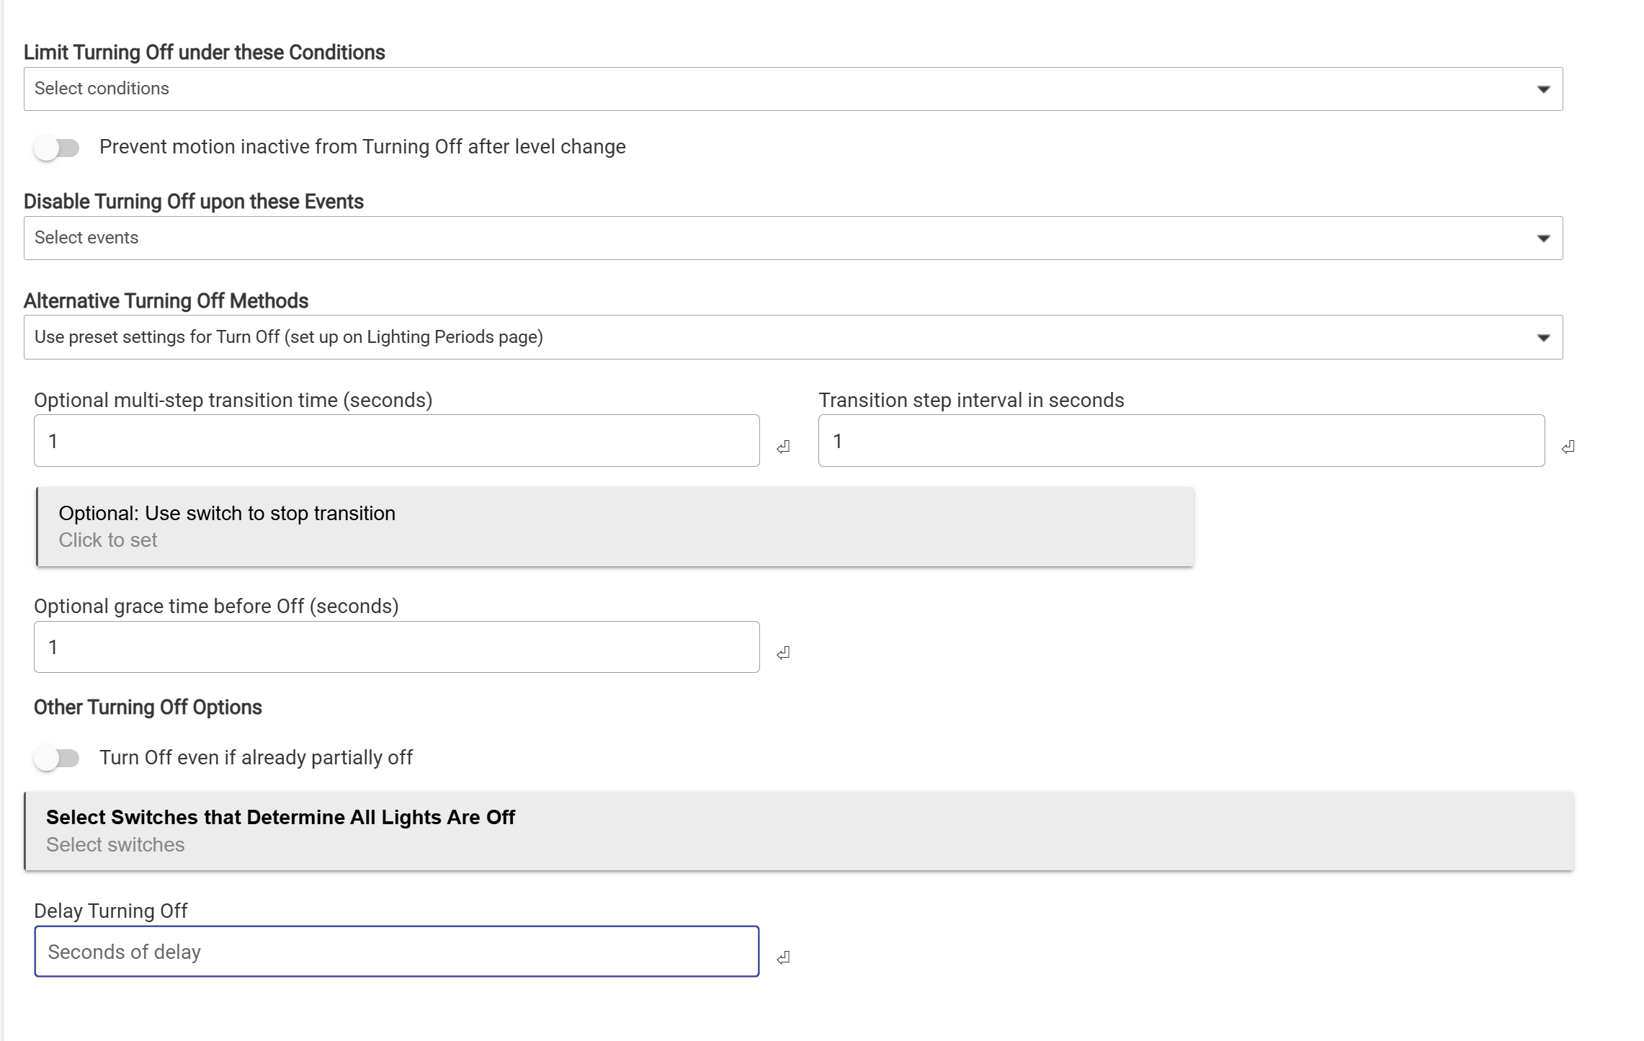Click the Turn Off even if partially off label

pos(256,758)
